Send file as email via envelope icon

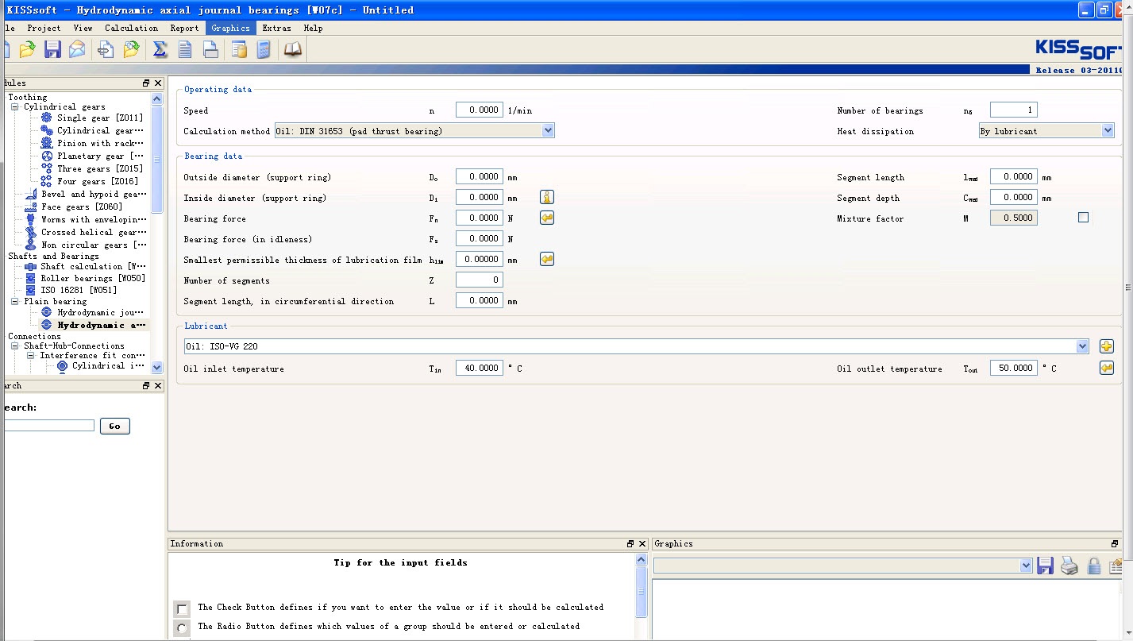tap(77, 50)
